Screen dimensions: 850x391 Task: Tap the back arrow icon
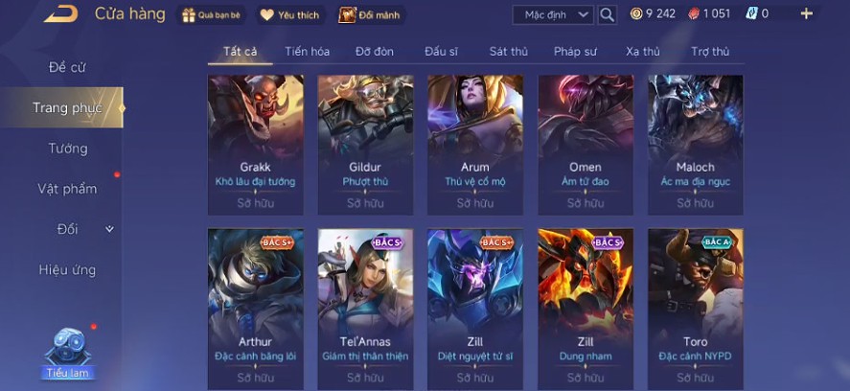coord(60,14)
